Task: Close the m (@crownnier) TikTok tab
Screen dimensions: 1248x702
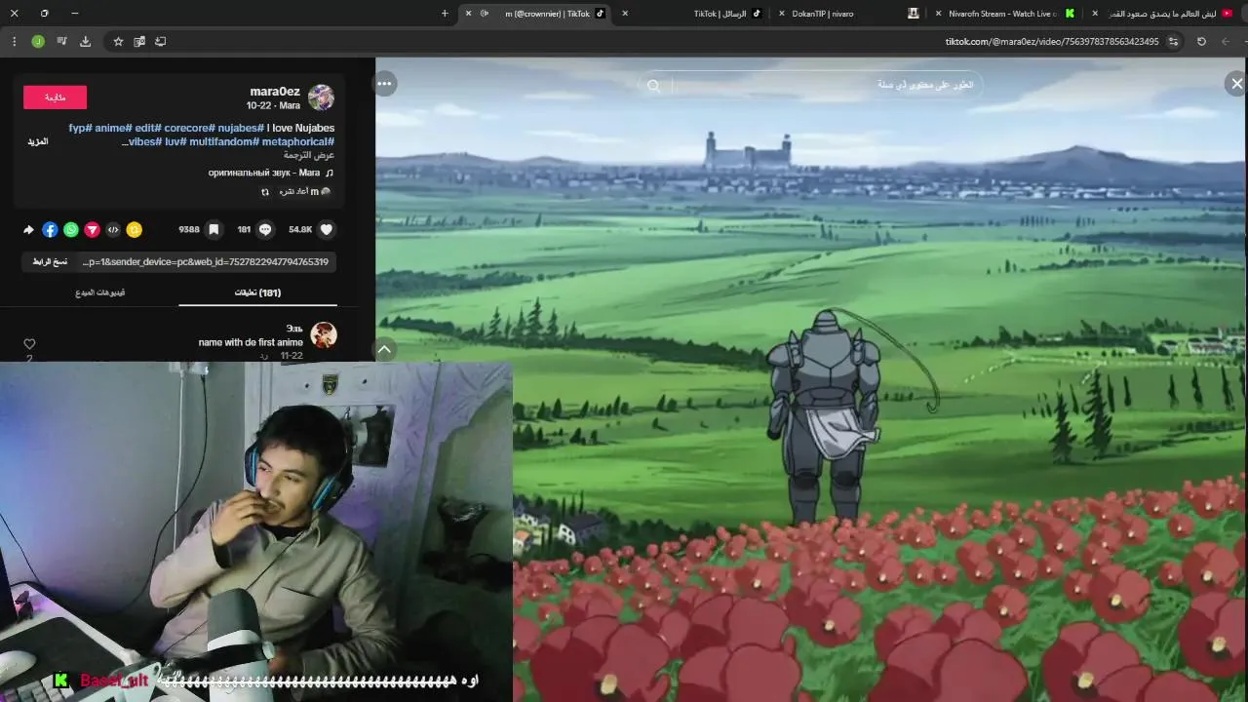Action: (468, 14)
